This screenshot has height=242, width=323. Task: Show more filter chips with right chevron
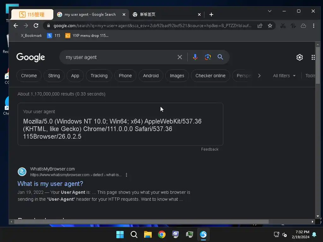click(259, 76)
